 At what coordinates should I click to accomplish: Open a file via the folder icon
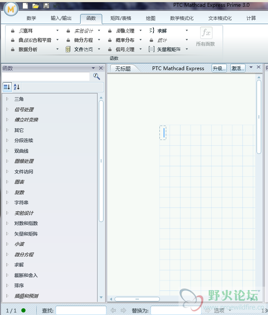click(x=36, y=6)
